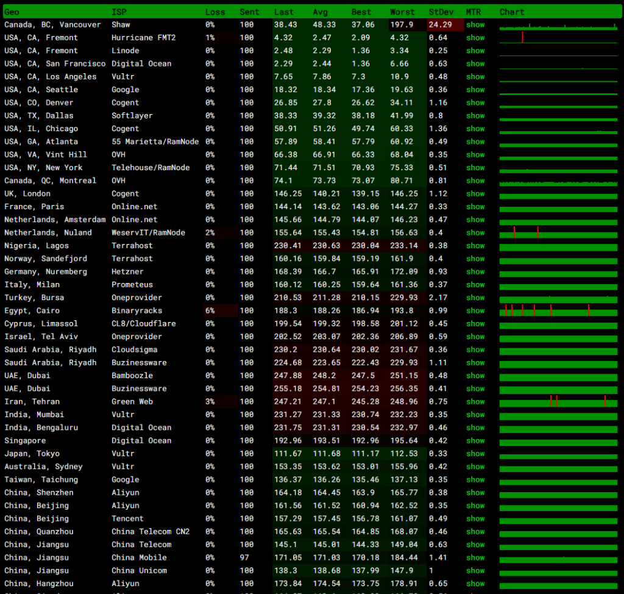The image size is (624, 594).
Task: Click the Worst column header
Action: 402,12
